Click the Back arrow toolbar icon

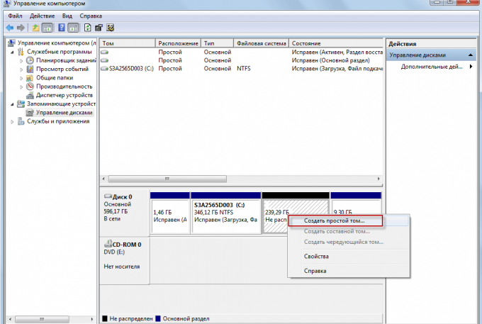(9, 28)
